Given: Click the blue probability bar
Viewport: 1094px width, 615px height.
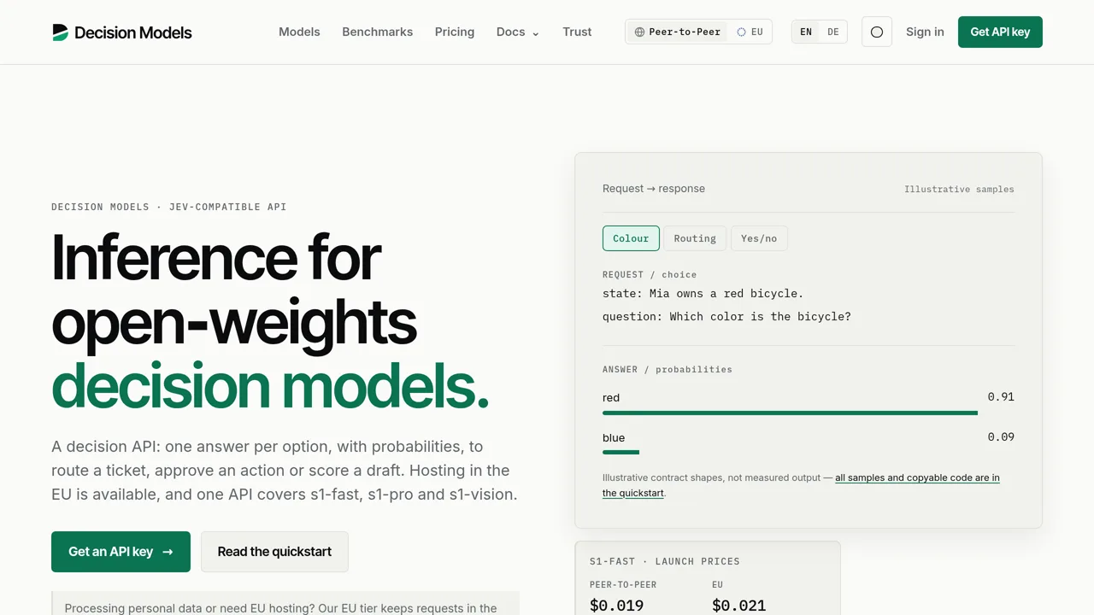Looking at the screenshot, I should (621, 453).
